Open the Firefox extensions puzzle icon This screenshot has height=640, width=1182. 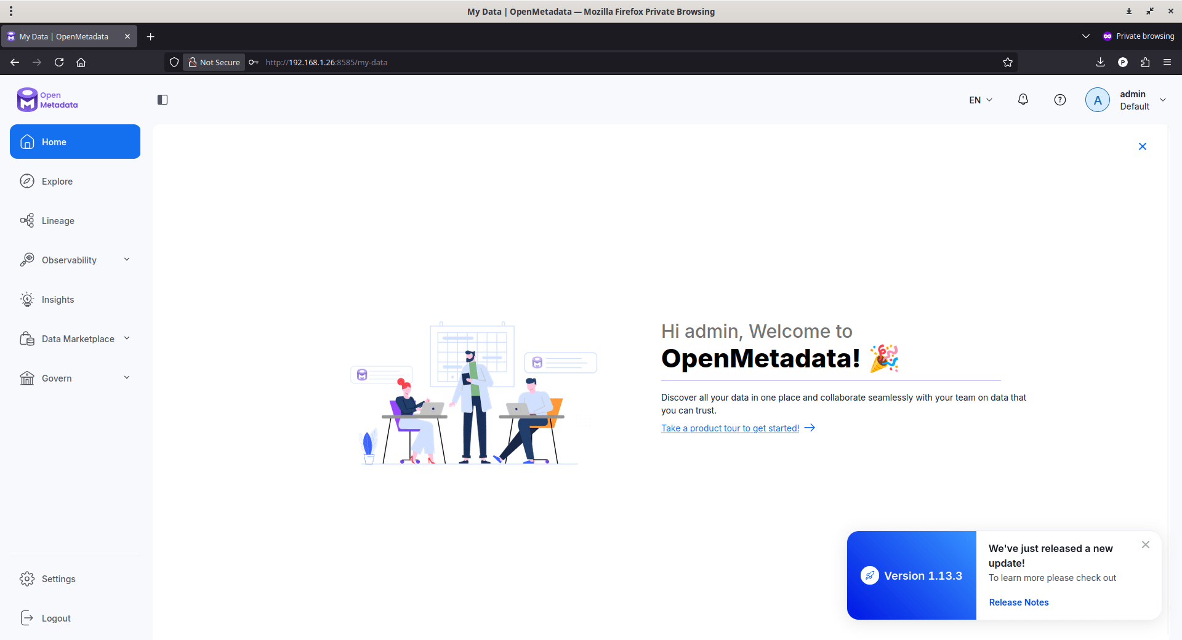pos(1145,62)
